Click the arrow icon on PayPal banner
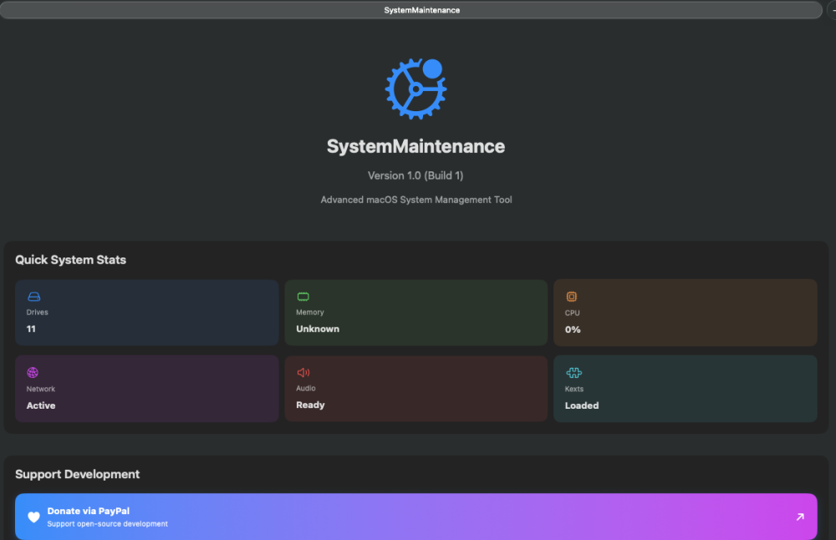 pos(800,517)
